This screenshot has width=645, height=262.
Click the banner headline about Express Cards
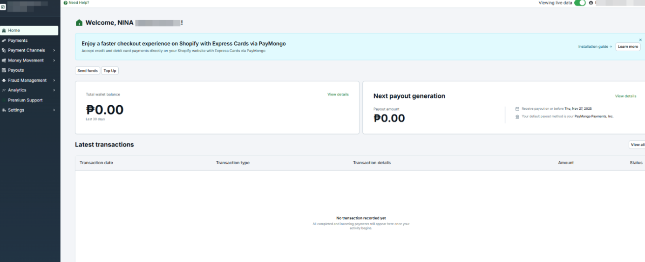[x=183, y=44]
